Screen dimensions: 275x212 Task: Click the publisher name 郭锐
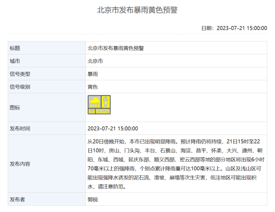point(92,200)
